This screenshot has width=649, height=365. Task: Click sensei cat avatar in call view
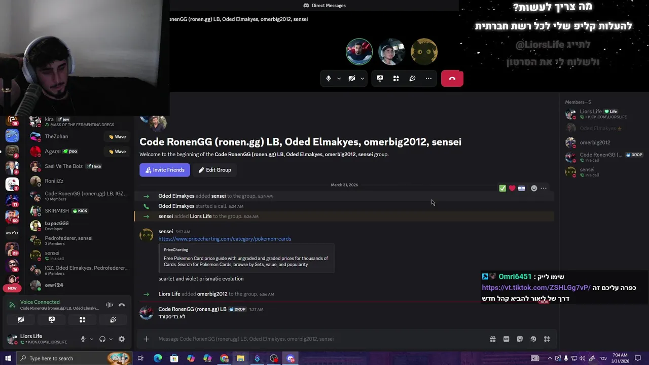[424, 51]
